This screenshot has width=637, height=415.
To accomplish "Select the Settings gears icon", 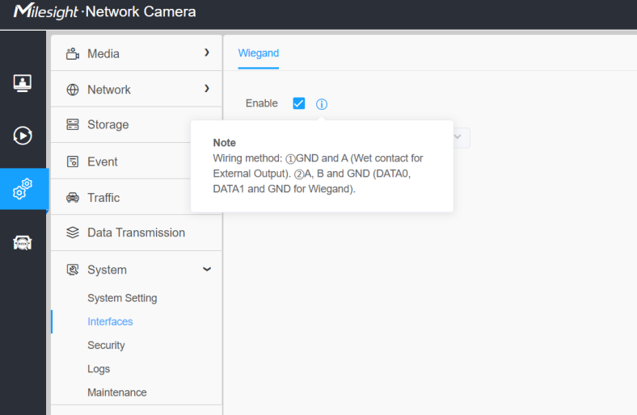I will pos(23,189).
